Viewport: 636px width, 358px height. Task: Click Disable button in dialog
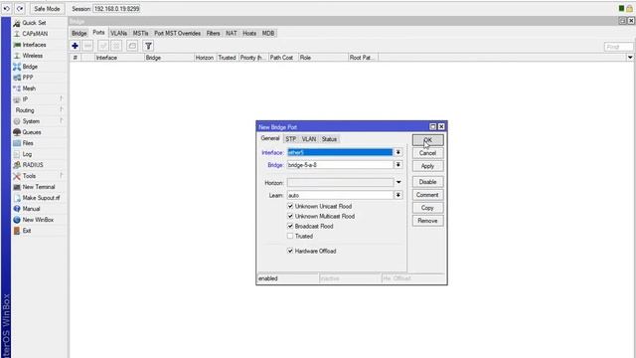[427, 182]
